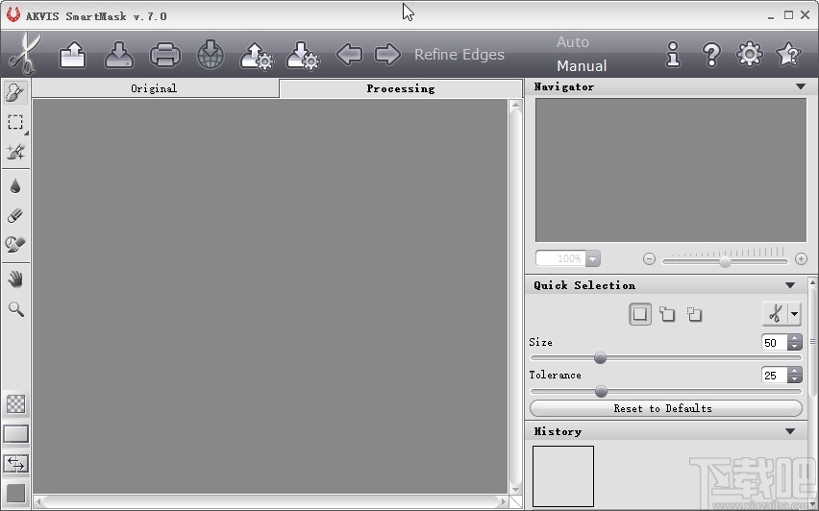Switch to the Processing tab
Screen dimensions: 819x511
pos(400,88)
